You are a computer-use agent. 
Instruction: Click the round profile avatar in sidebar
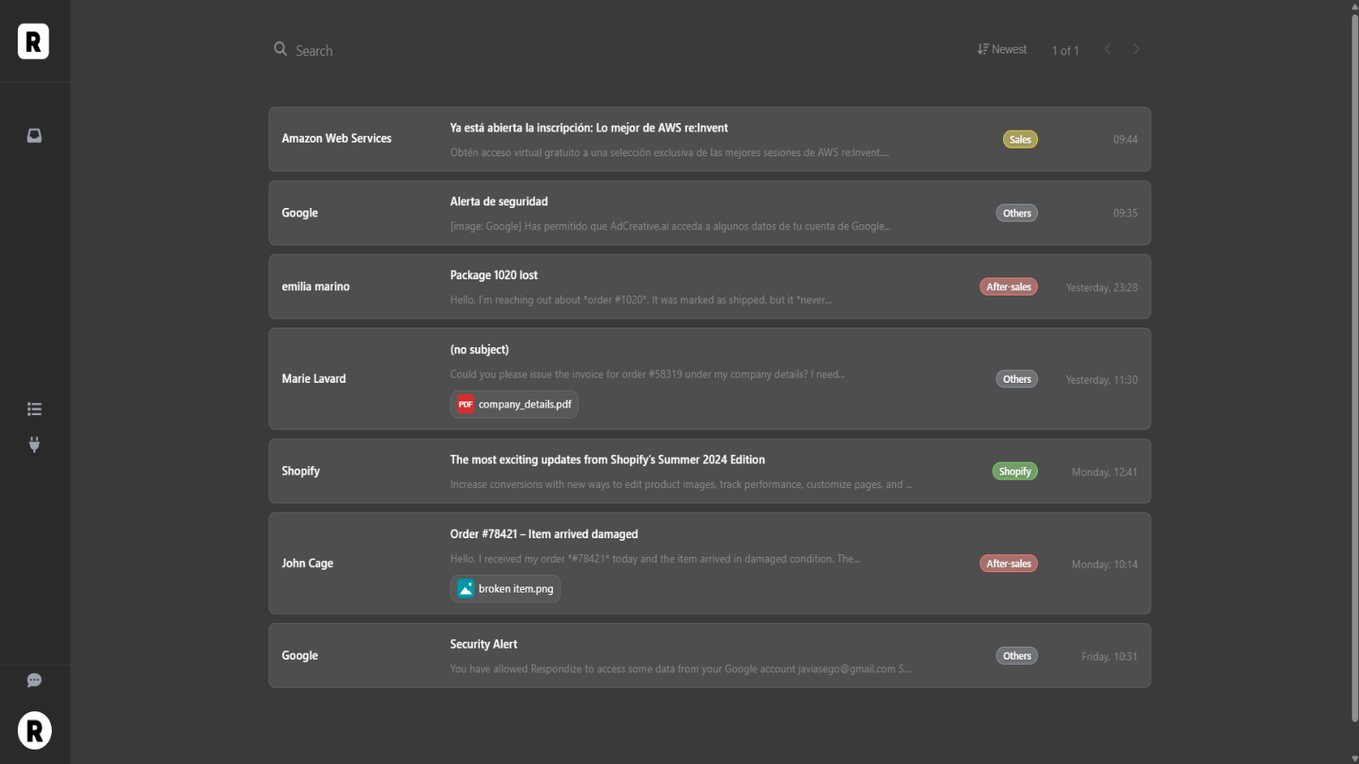pyautogui.click(x=35, y=730)
